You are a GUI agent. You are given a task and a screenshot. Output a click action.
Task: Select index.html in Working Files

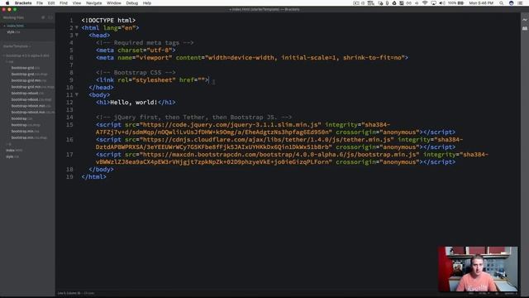click(15, 26)
